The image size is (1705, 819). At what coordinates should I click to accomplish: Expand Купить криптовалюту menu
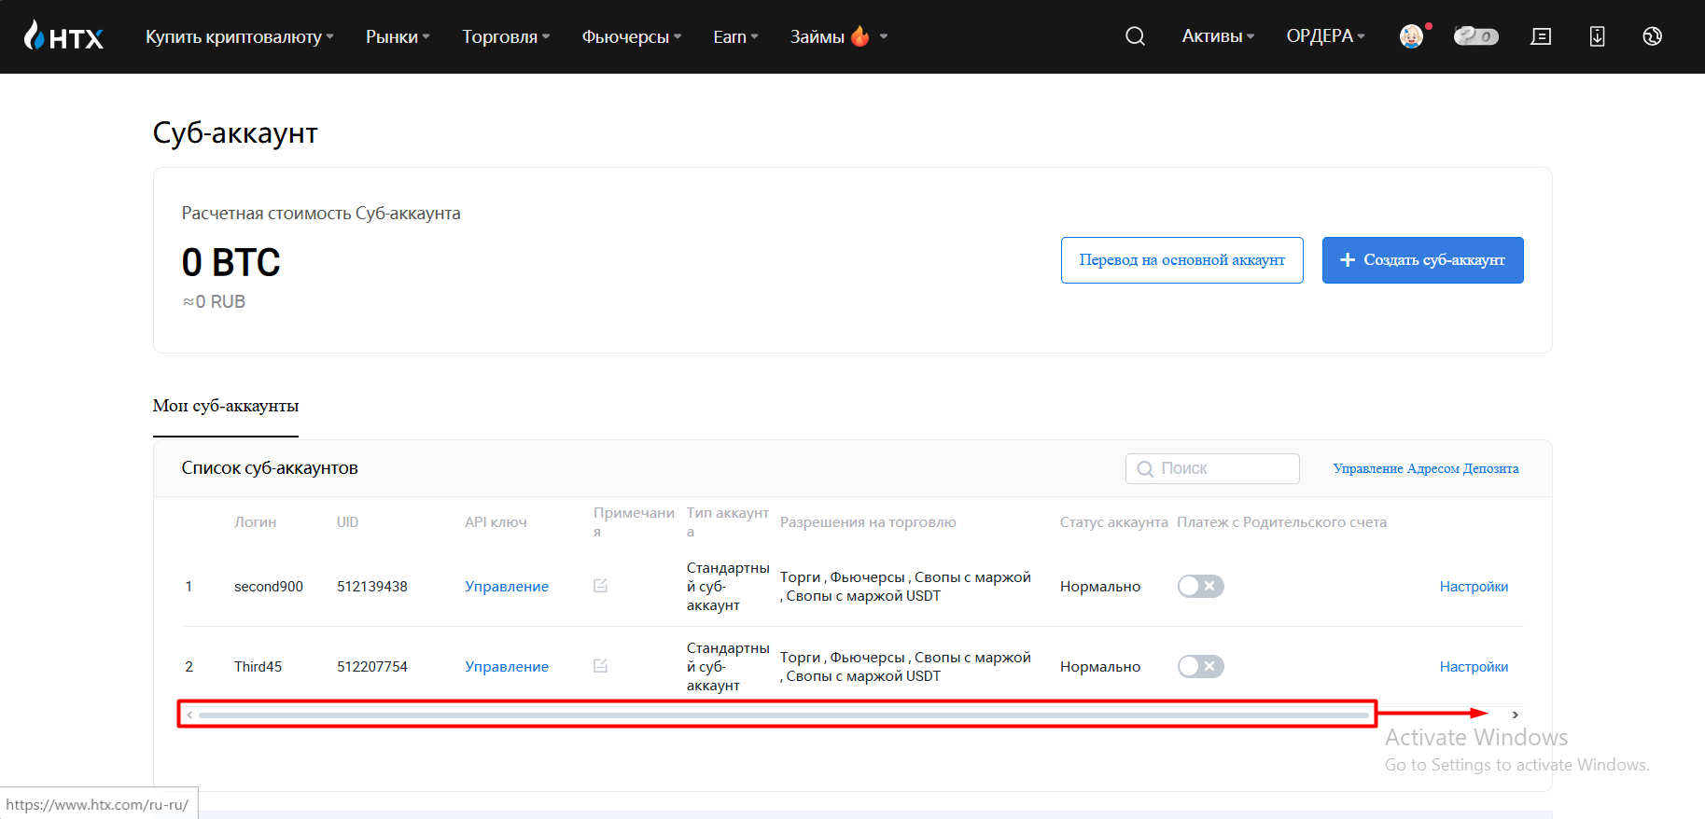239,36
